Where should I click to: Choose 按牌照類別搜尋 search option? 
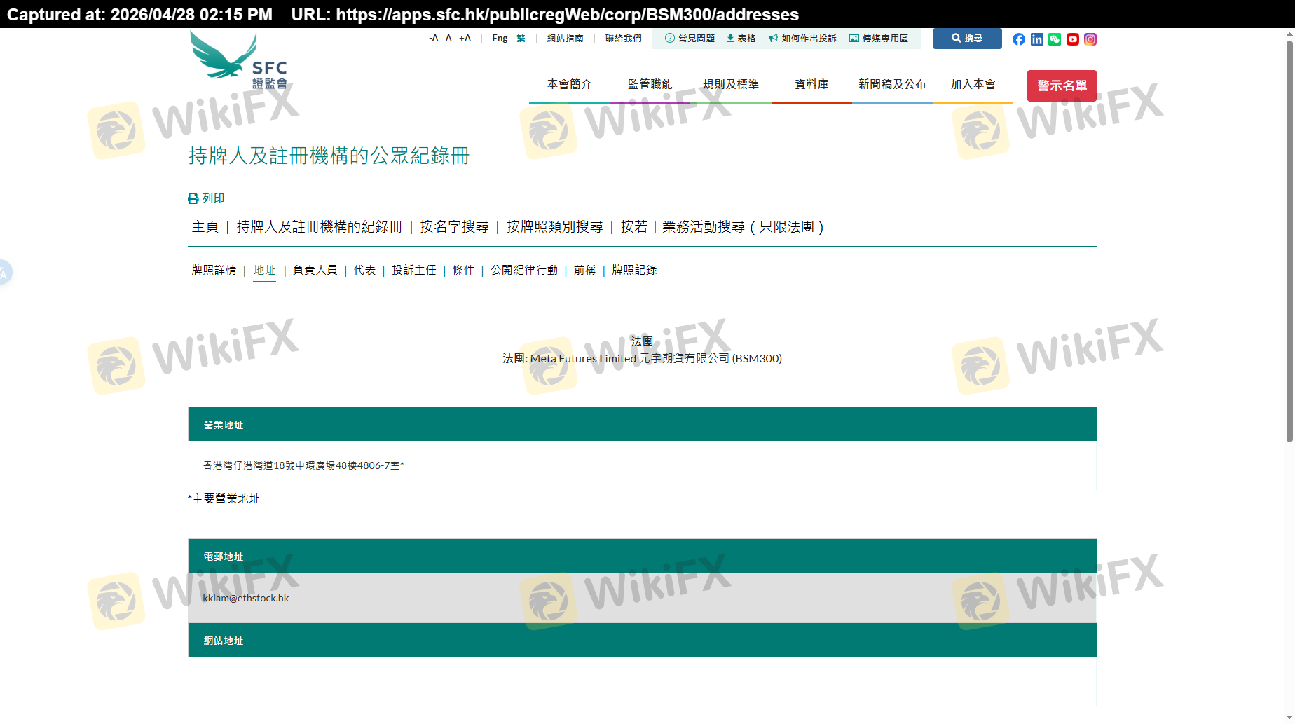(x=554, y=227)
